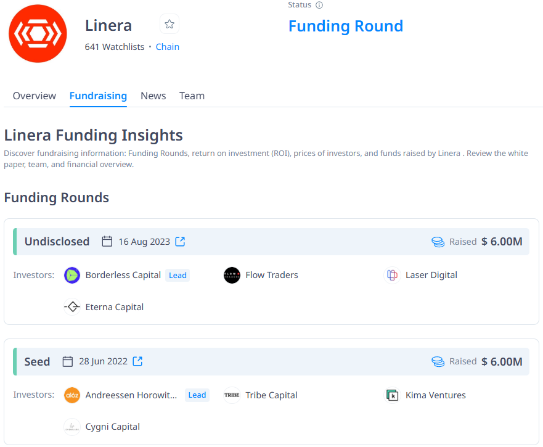Open Cygni Capital logo icon
Image resolution: width=543 pixels, height=447 pixels.
(72, 427)
